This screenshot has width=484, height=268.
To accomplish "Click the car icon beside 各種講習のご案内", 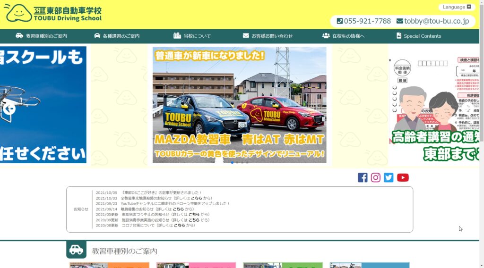I will click(x=97, y=36).
